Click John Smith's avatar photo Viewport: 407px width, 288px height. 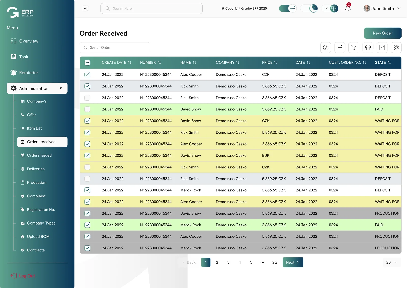click(367, 8)
